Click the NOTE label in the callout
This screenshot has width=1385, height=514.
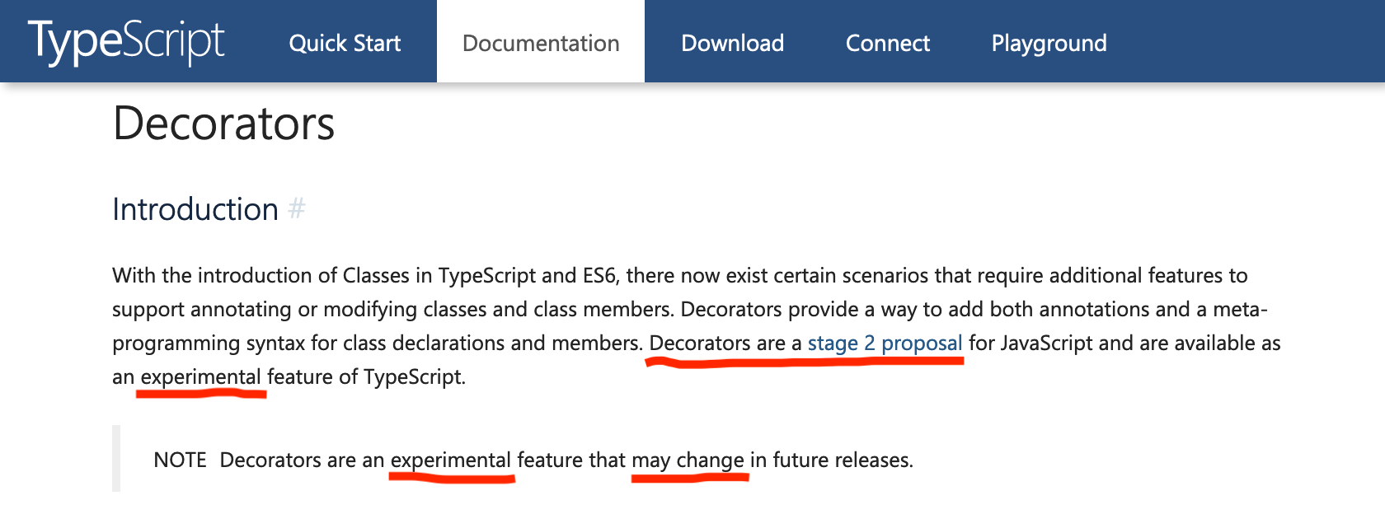pos(180,460)
